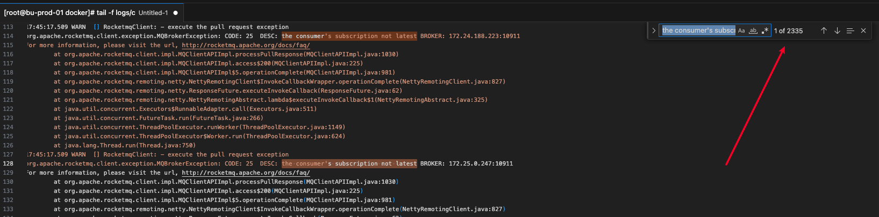Click WARN text on line 113
Viewport: 879px width, 217px height.
click(x=78, y=27)
